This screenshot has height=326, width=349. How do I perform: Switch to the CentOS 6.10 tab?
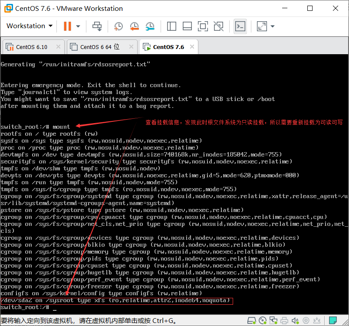(32, 47)
